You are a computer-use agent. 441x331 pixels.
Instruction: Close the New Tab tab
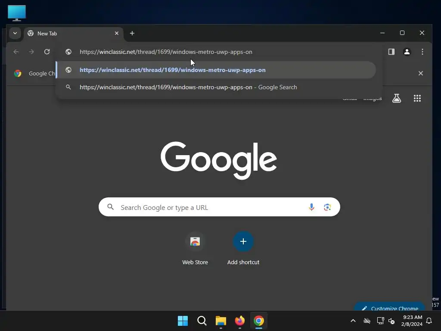[117, 33]
